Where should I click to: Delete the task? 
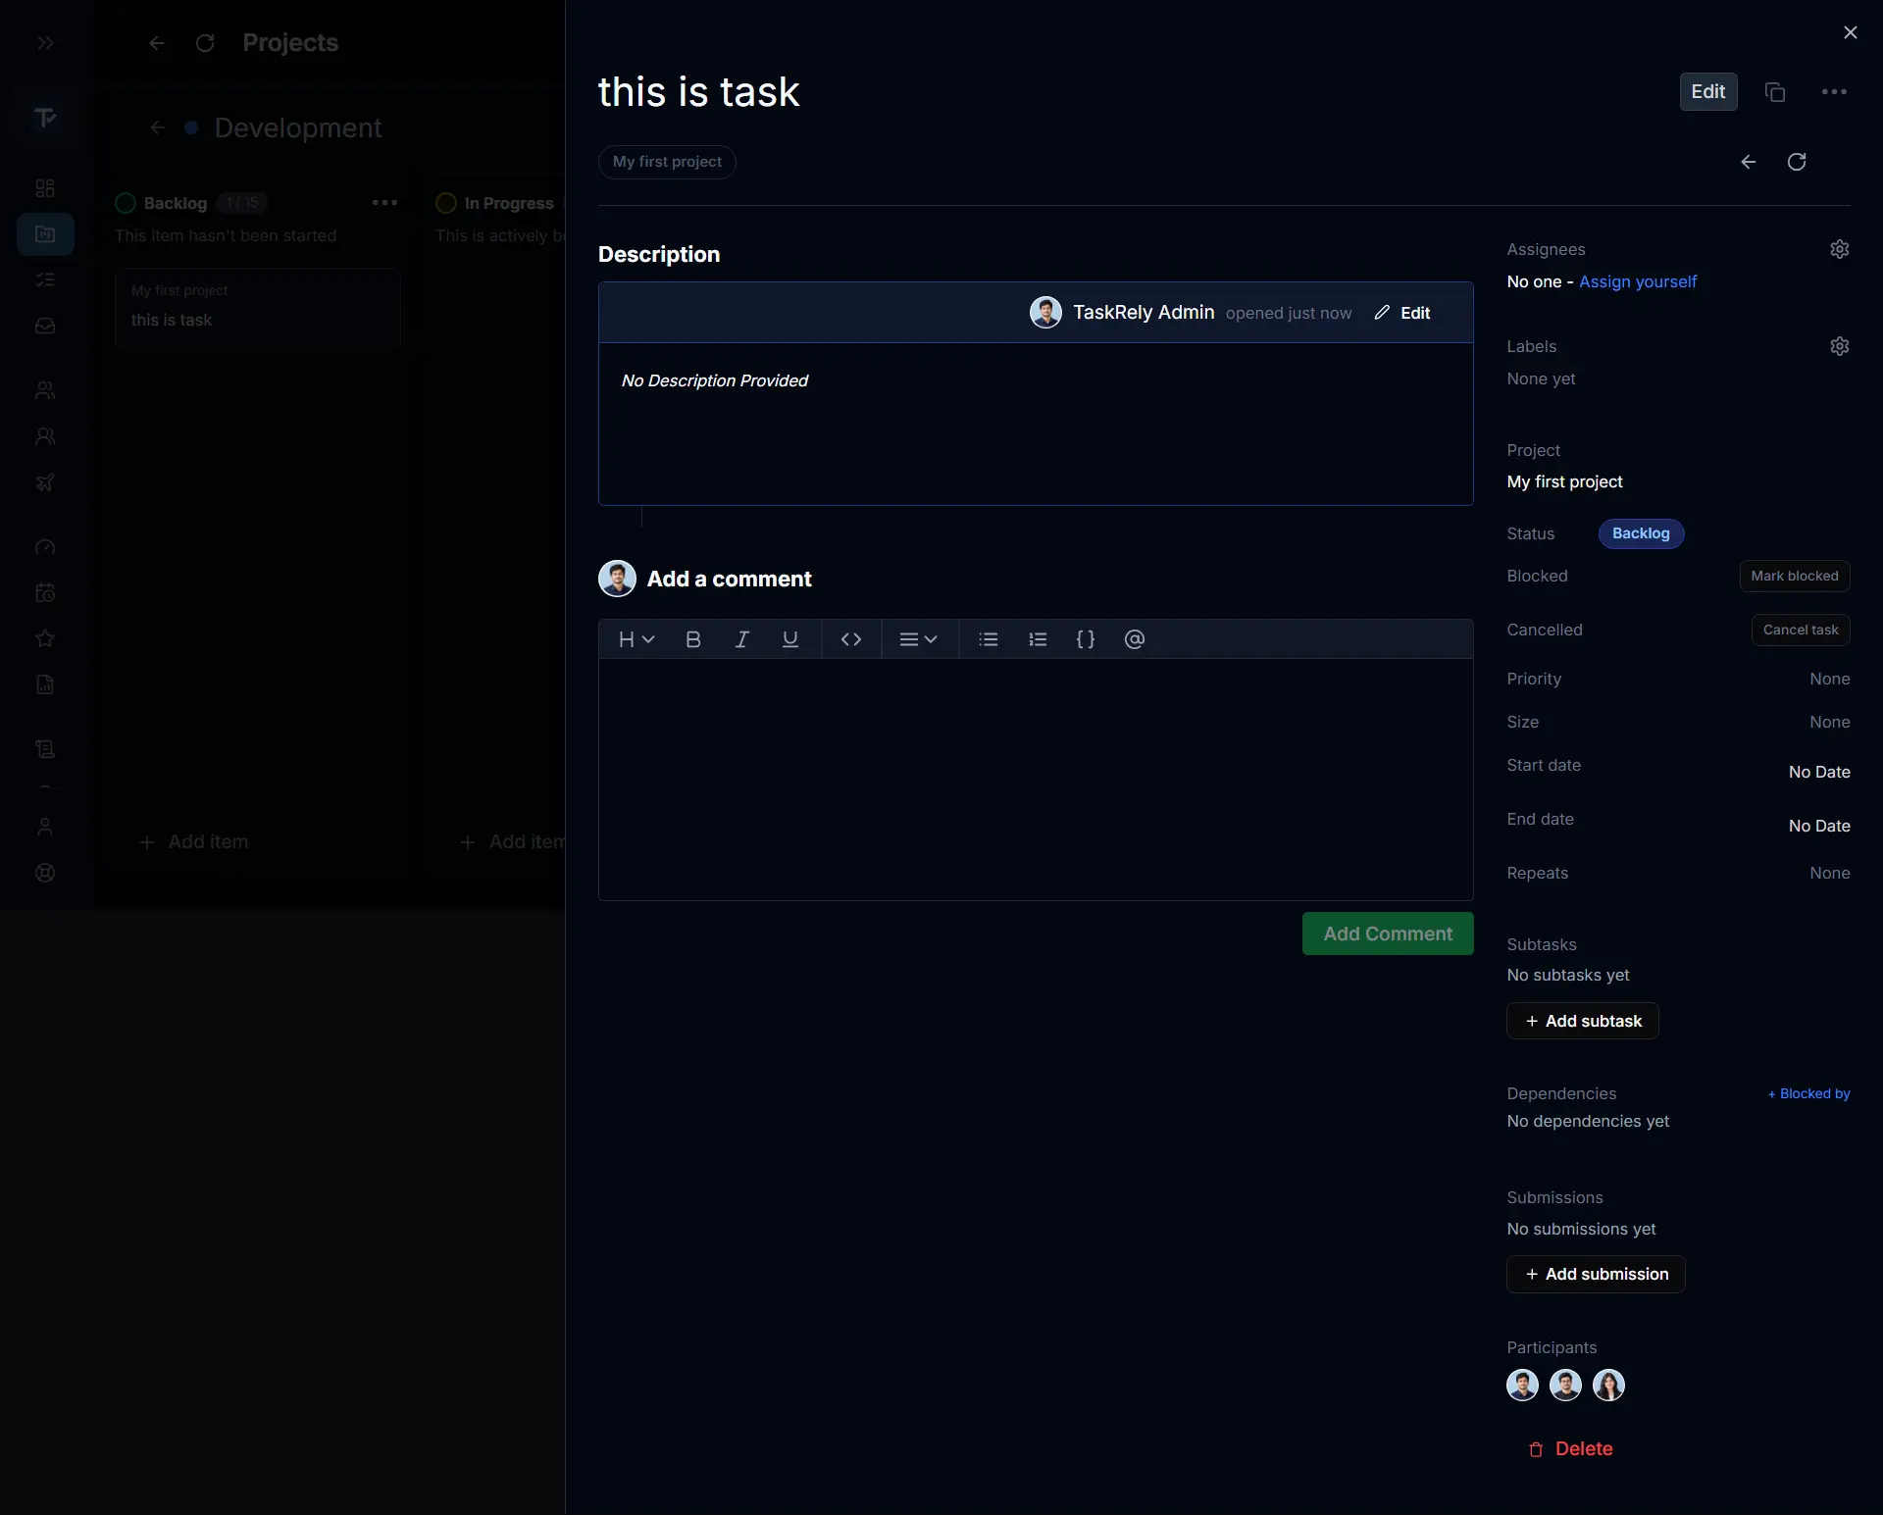pyautogui.click(x=1570, y=1448)
